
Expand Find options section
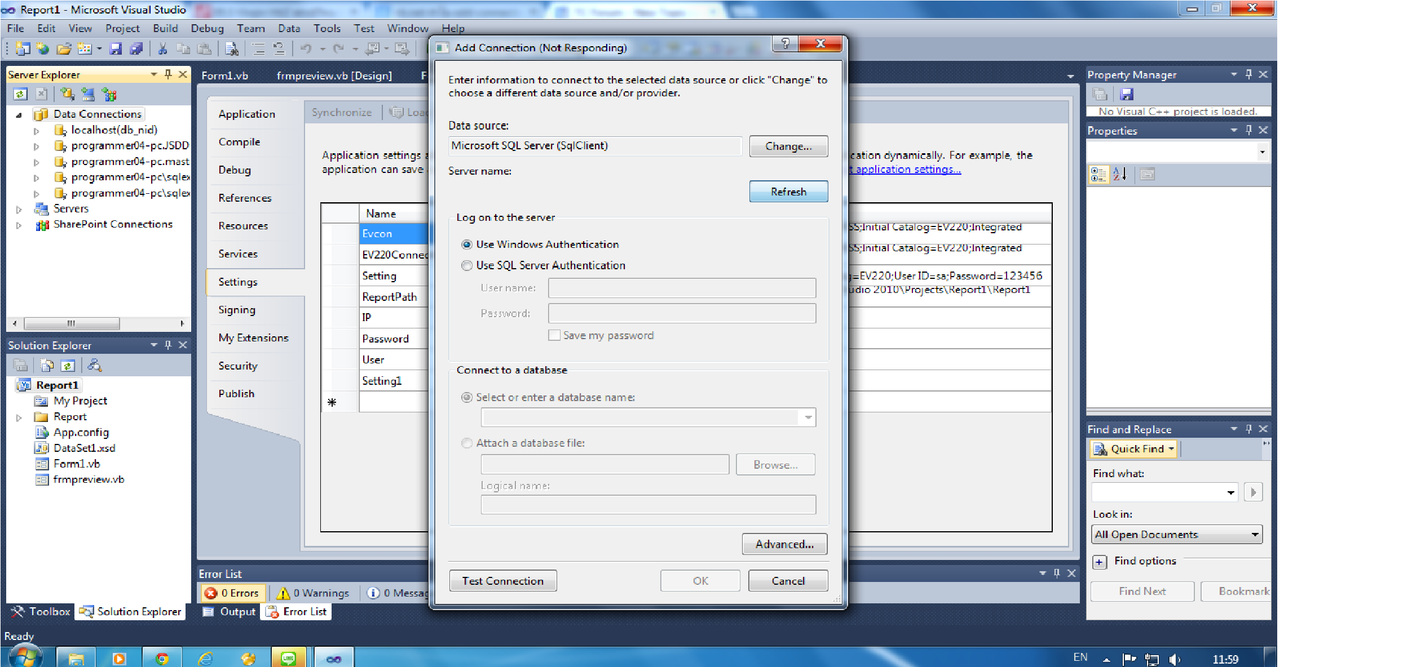1099,562
